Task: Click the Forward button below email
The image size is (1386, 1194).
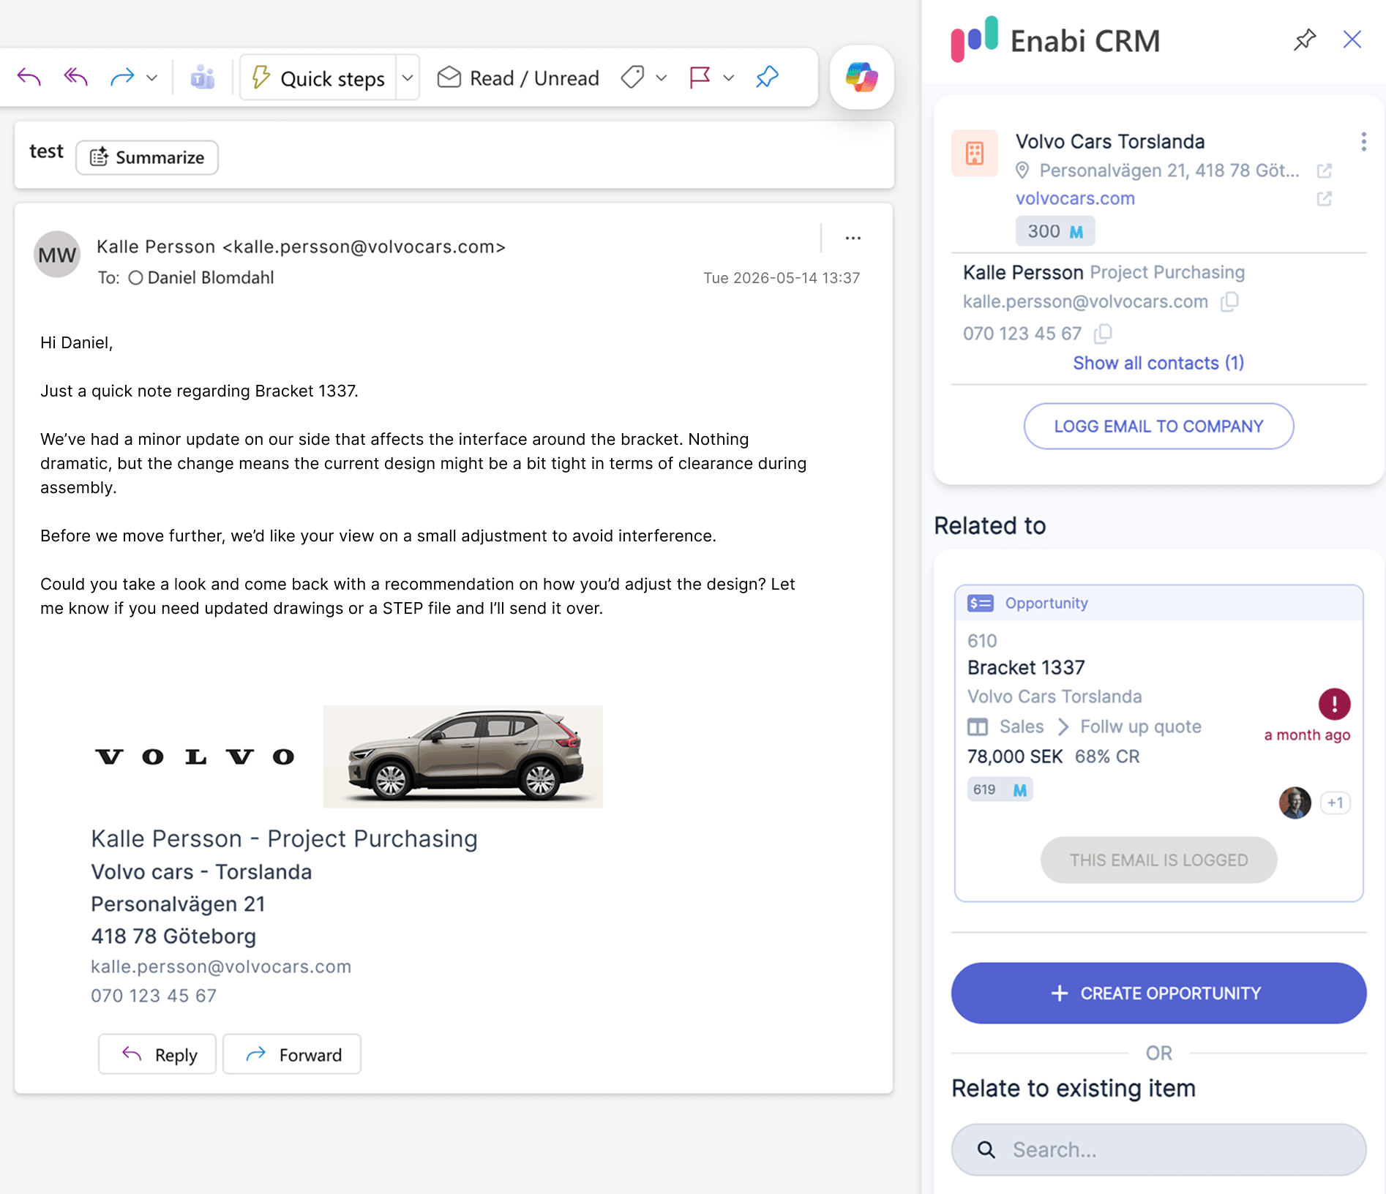Action: (x=292, y=1054)
